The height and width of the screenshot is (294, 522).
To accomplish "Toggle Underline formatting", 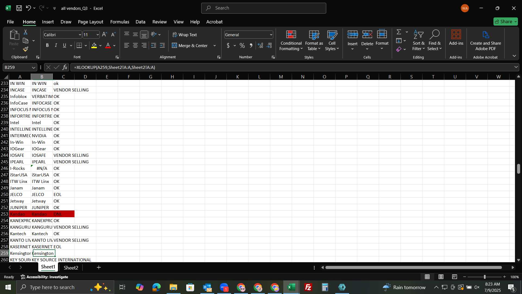I will (64, 45).
